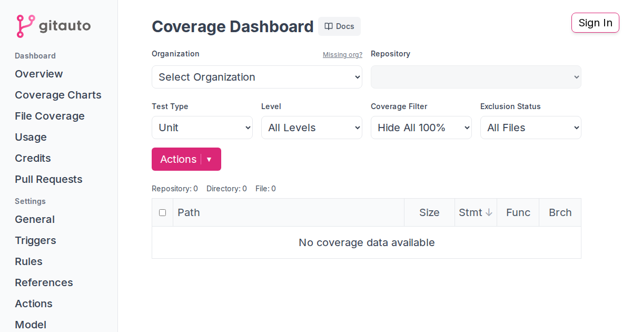
Task: Open Docs via the book icon button
Action: pyautogui.click(x=339, y=26)
